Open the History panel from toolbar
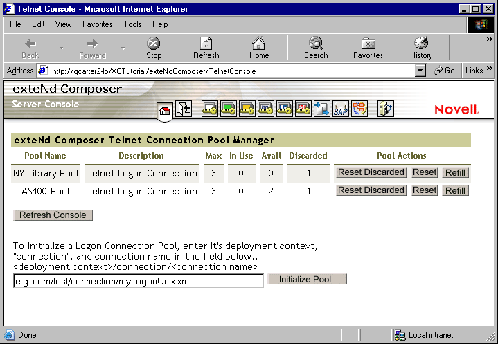 (420, 48)
